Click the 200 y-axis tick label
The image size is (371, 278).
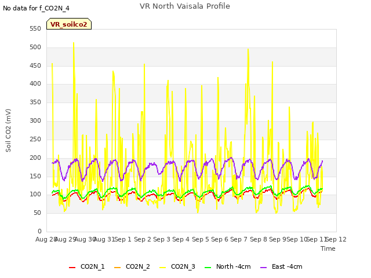point(35,158)
